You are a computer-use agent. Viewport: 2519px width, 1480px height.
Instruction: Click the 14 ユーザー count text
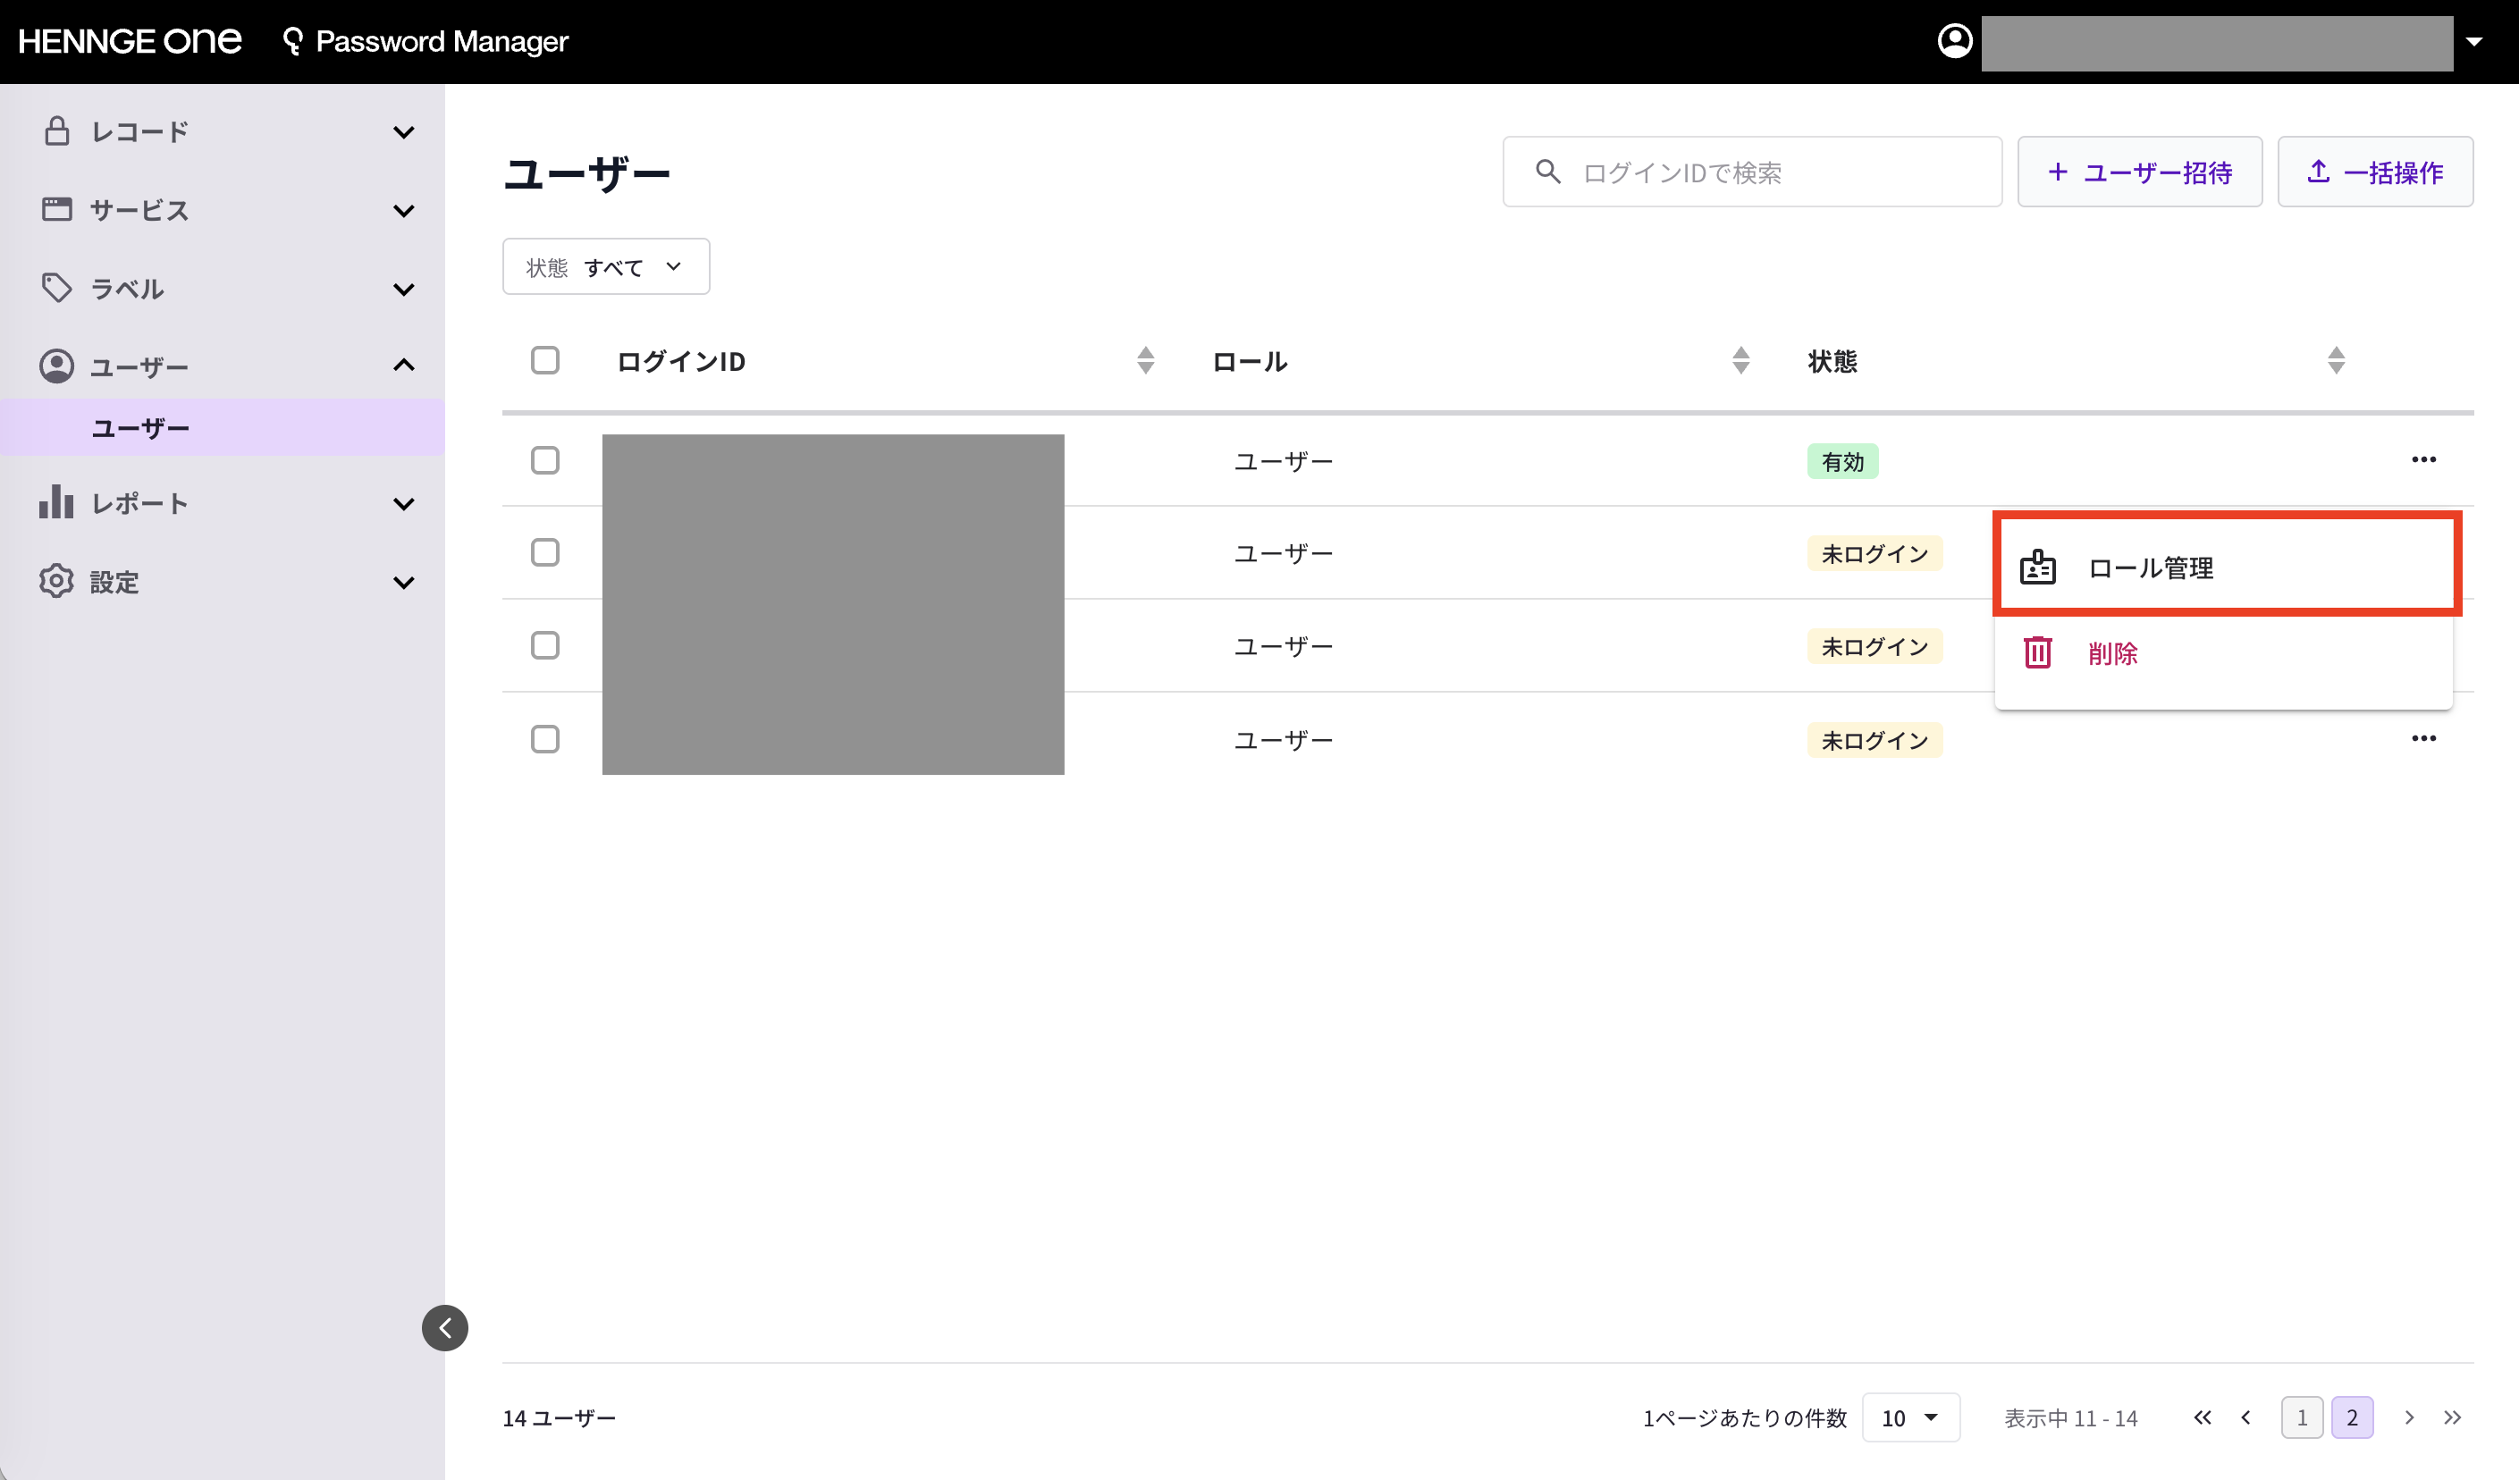pos(559,1417)
